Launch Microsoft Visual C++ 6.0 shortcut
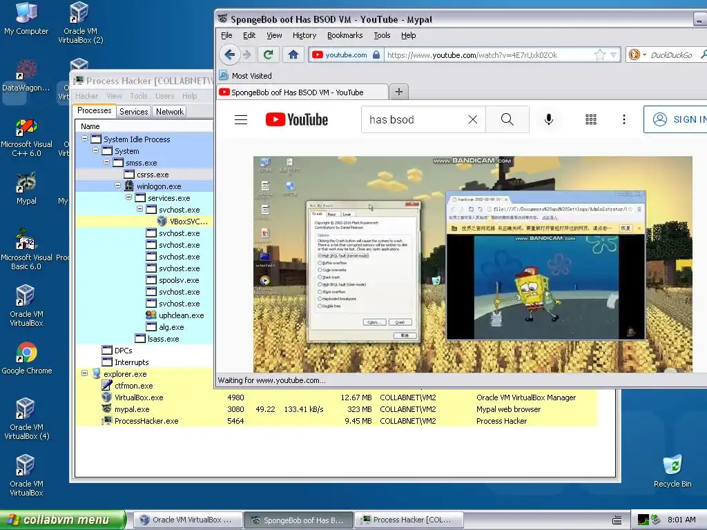This screenshot has width=707, height=530. (x=26, y=137)
